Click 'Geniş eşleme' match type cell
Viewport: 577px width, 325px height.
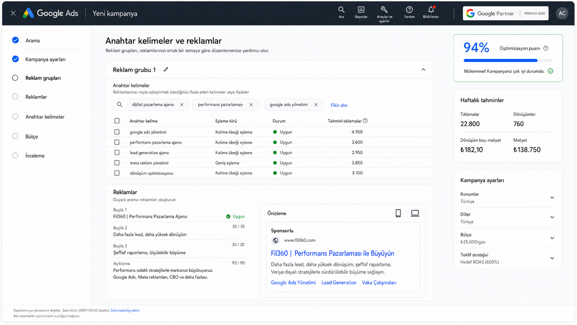[x=227, y=163]
